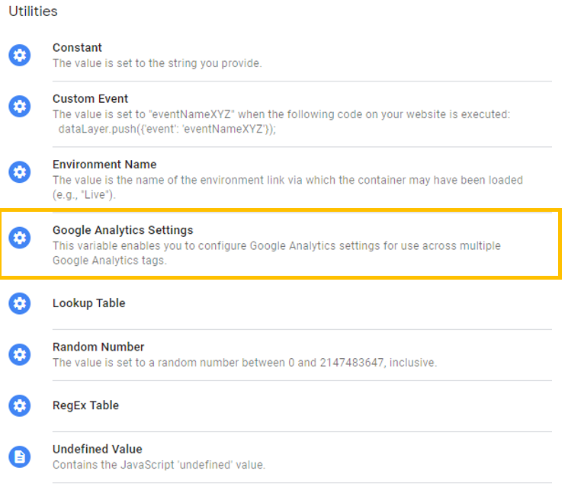This screenshot has width=568, height=493.
Task: Choose the Custom Event variable type
Action: 90,98
